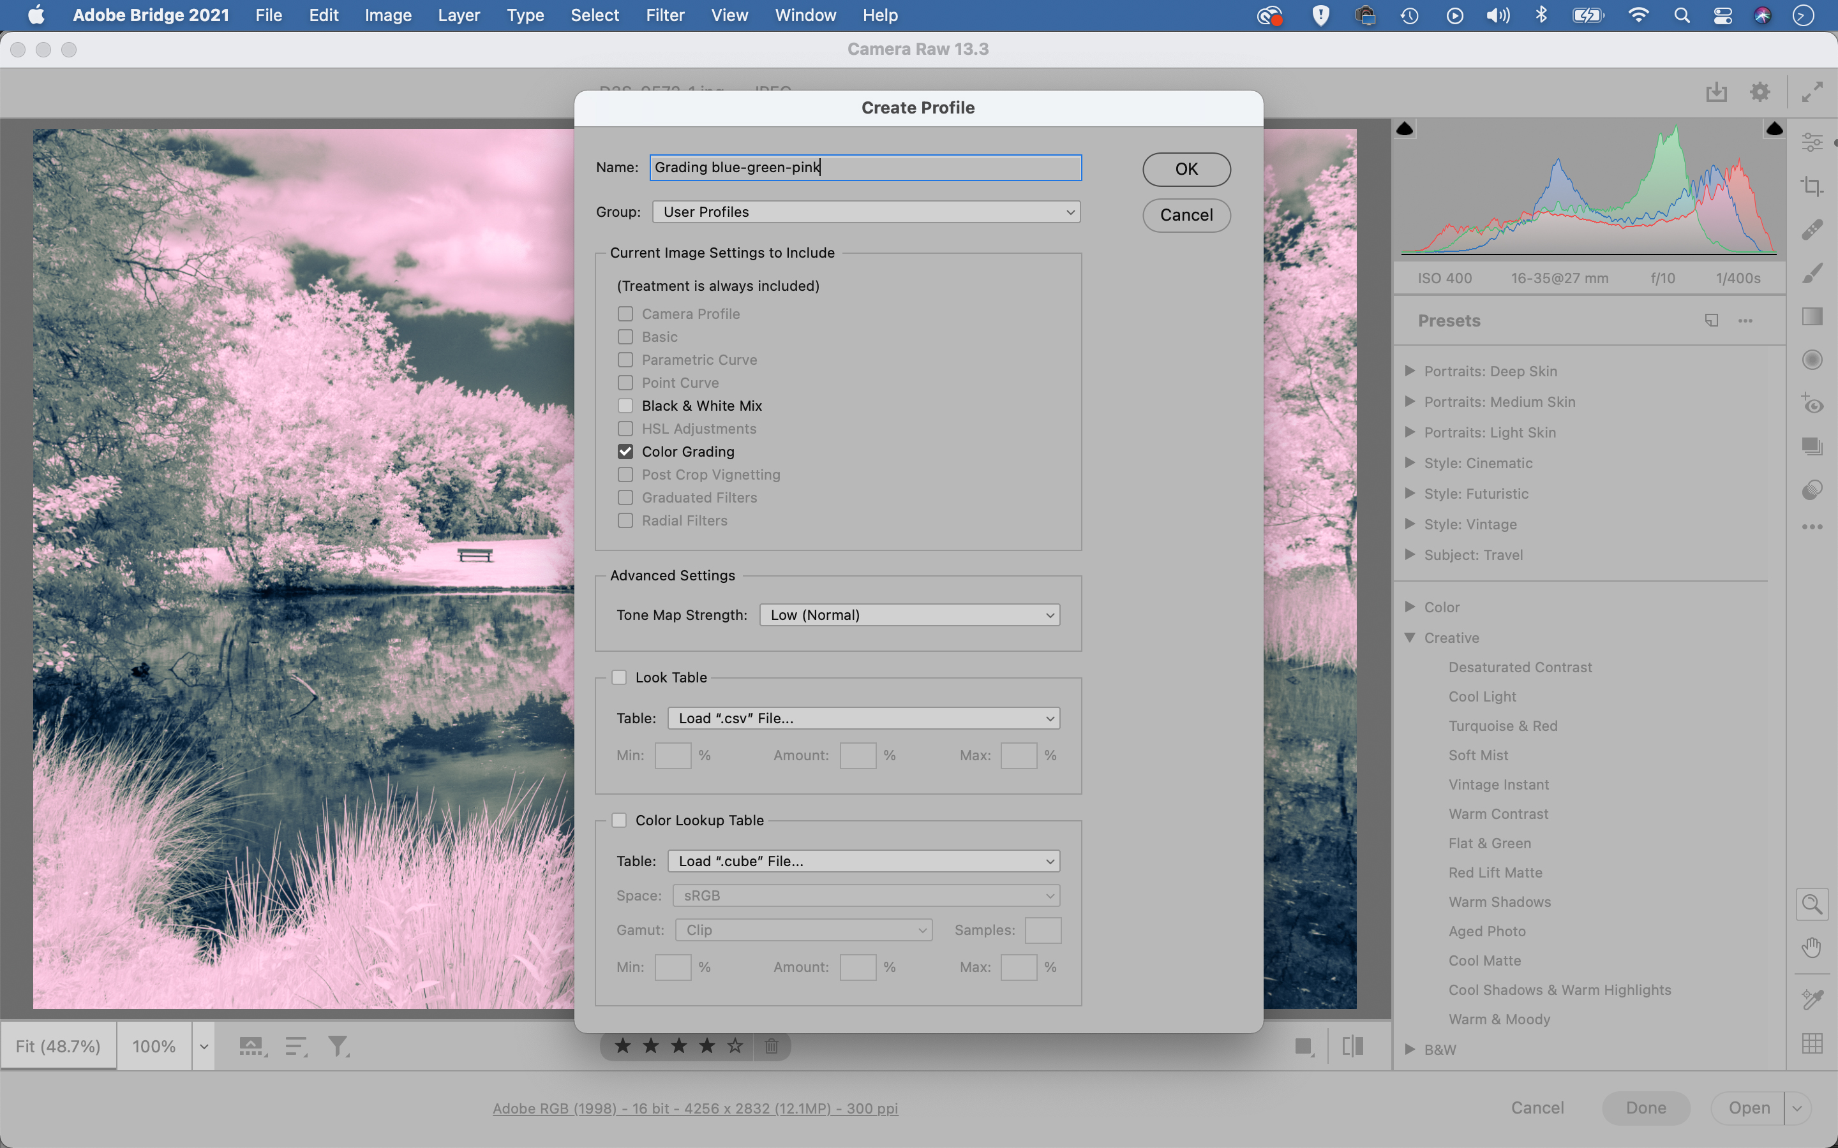Select the Red Eye removal tool
The height and width of the screenshot is (1148, 1838).
tap(1812, 403)
